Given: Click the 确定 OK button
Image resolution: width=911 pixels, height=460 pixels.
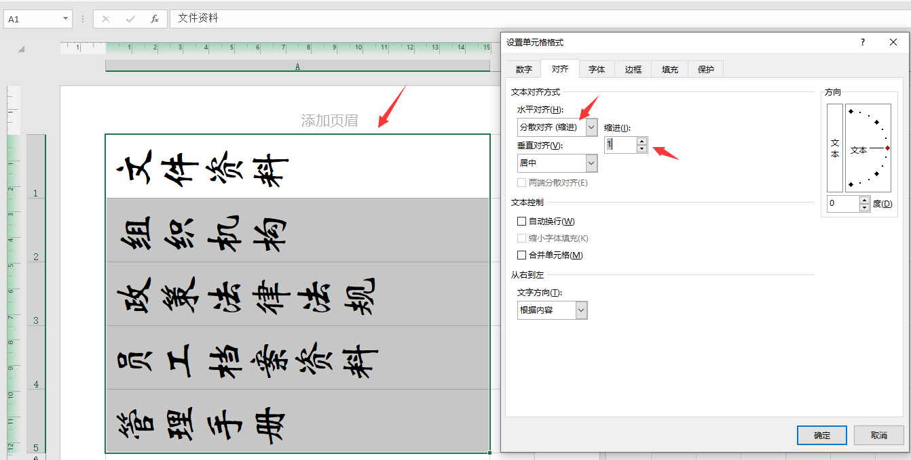Looking at the screenshot, I should click(x=822, y=435).
